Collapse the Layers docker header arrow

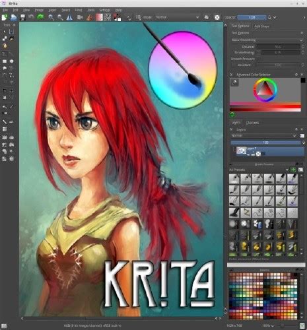coord(231,129)
